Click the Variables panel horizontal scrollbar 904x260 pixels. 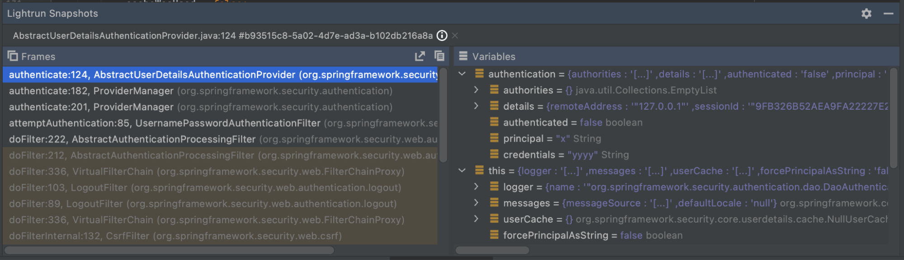[x=492, y=250]
